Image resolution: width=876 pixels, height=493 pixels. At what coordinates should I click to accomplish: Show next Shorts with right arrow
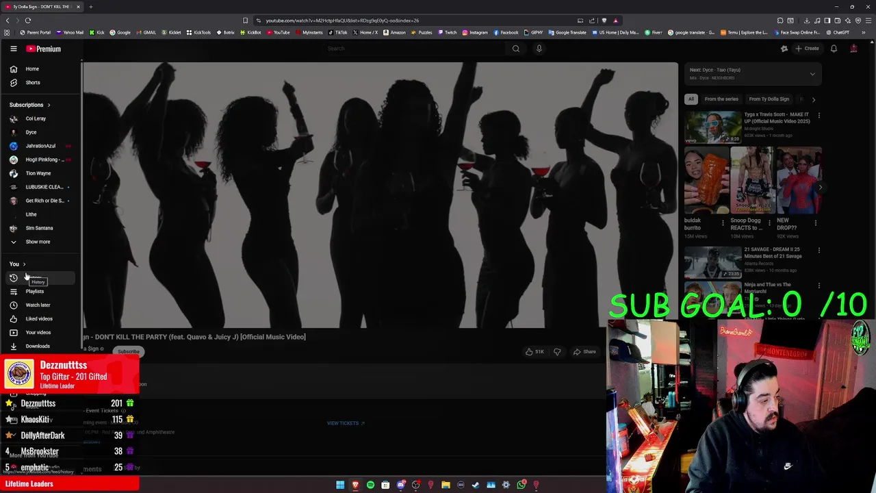tap(820, 187)
